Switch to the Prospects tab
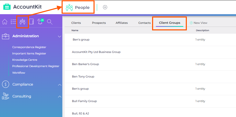 tap(99, 23)
